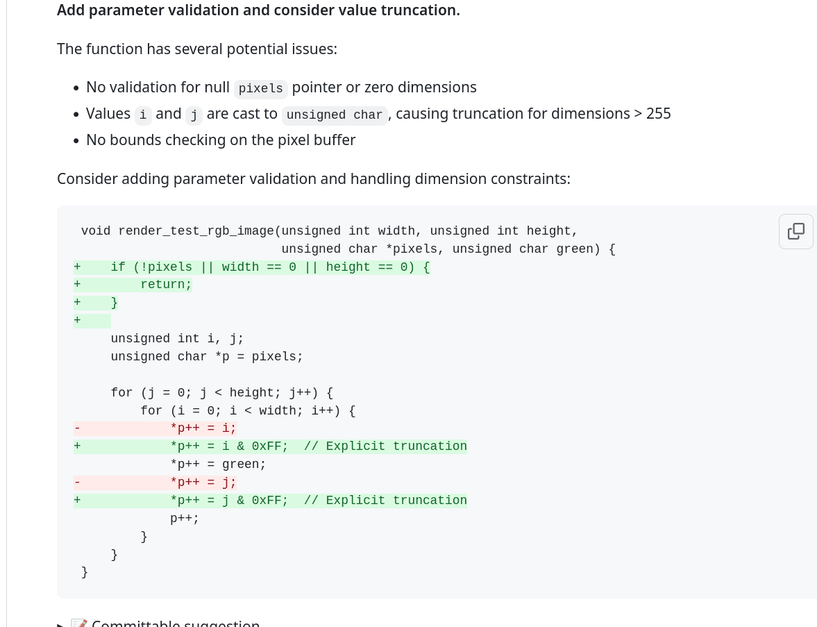Click the 'unsigned char' inline code in bullet

pyautogui.click(x=335, y=115)
